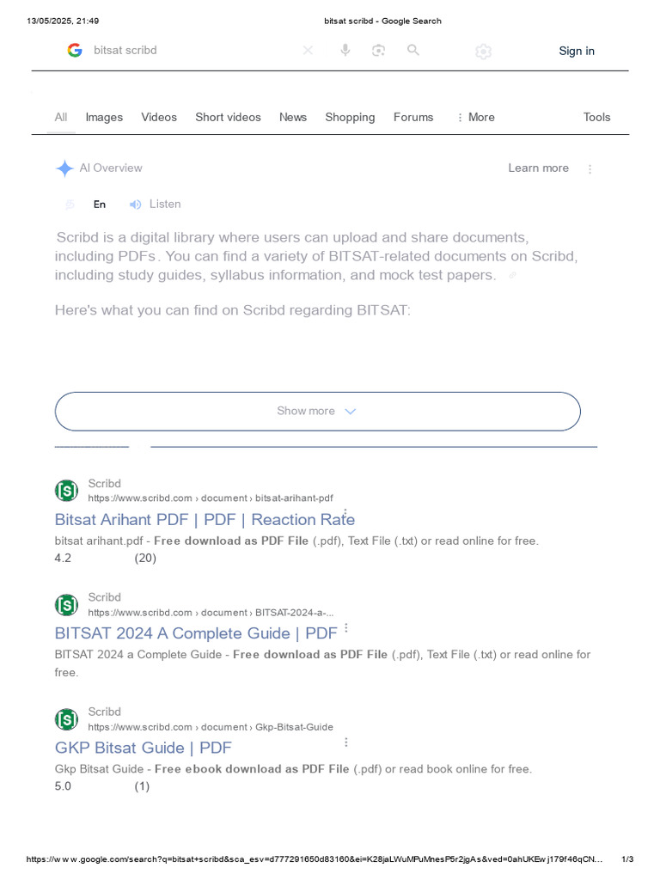Click into the bitsat scribd search field
Screen dimensions: 660x880
pyautogui.click(x=191, y=51)
